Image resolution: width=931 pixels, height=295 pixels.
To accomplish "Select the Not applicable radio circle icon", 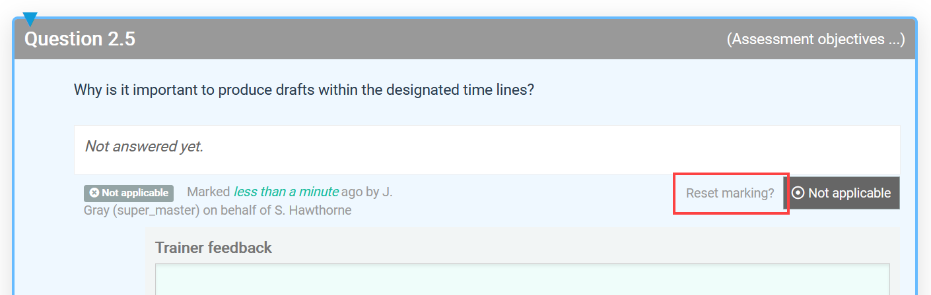I will click(798, 193).
